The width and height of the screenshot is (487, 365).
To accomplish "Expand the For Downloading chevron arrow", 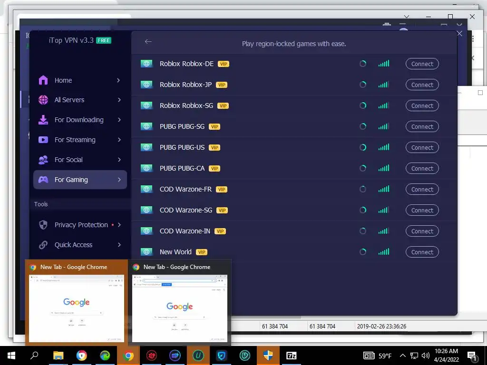I will (119, 120).
